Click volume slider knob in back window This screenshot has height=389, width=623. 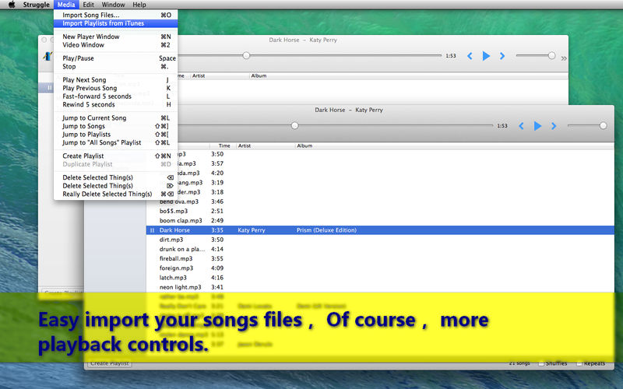click(551, 55)
